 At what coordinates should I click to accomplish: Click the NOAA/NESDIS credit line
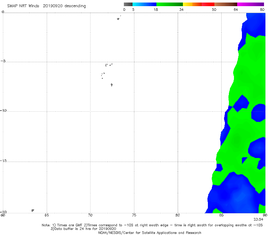click(x=150, y=232)
